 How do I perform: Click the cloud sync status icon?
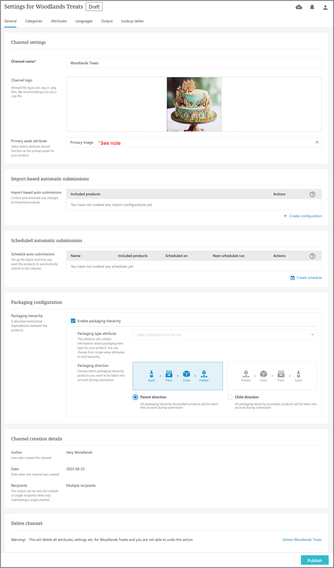(x=299, y=7)
